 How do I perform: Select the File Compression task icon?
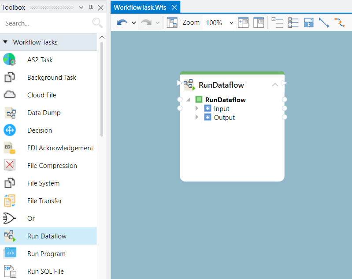[x=9, y=165]
